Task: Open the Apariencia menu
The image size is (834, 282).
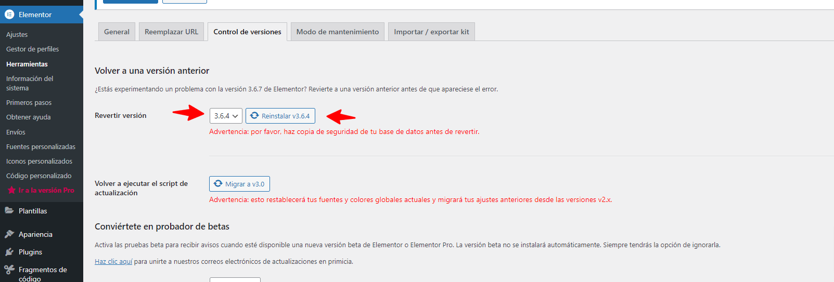Action: (x=35, y=234)
